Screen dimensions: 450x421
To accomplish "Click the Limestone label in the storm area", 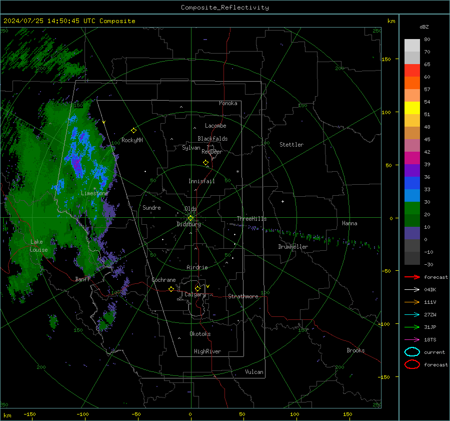I will tap(94, 193).
